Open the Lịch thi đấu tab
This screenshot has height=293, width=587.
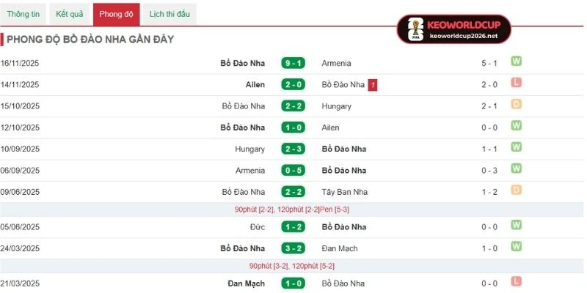tap(168, 14)
